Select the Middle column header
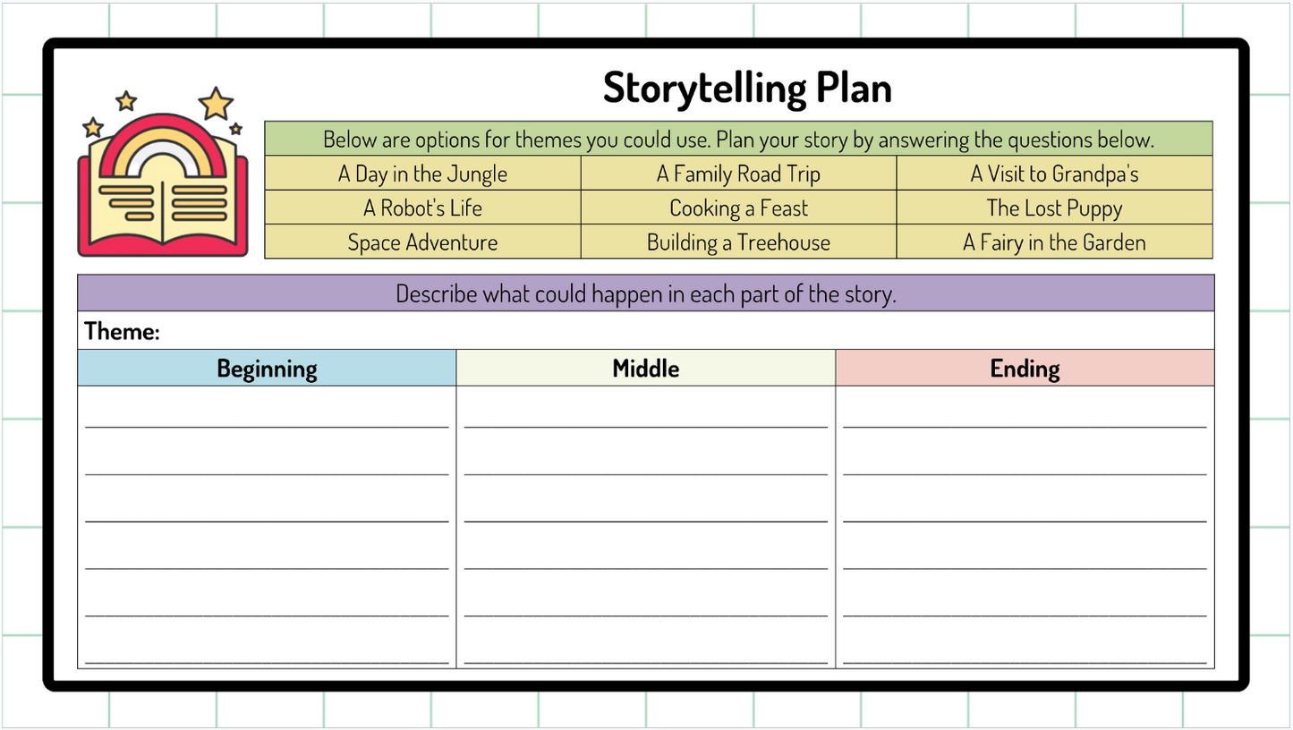This screenshot has height=730, width=1293. (645, 369)
